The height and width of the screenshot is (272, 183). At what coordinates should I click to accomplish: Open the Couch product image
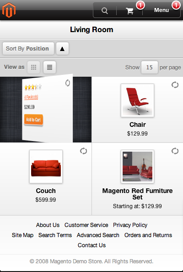coord(46,166)
